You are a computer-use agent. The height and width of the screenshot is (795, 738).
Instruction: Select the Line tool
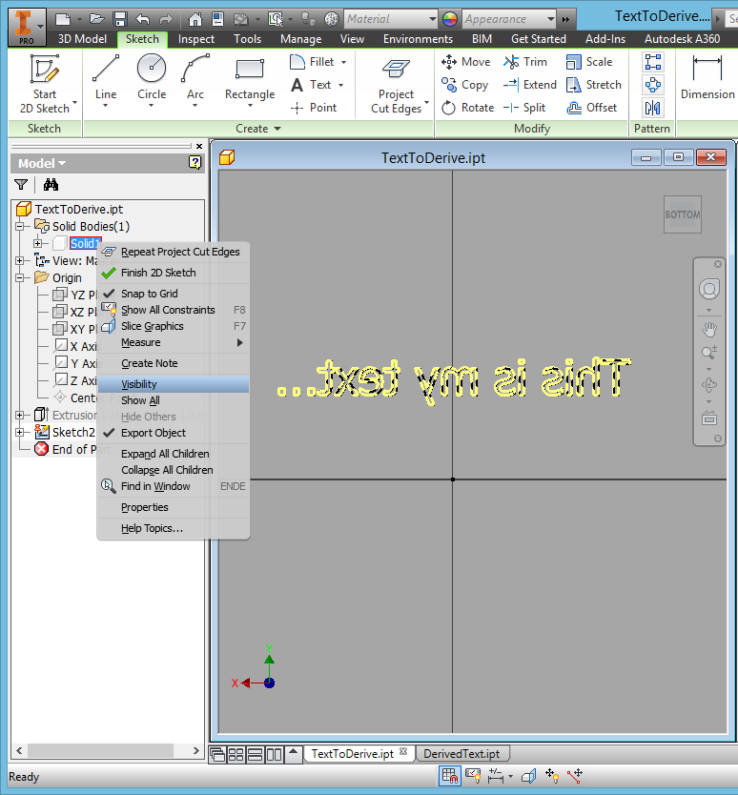coord(106,81)
